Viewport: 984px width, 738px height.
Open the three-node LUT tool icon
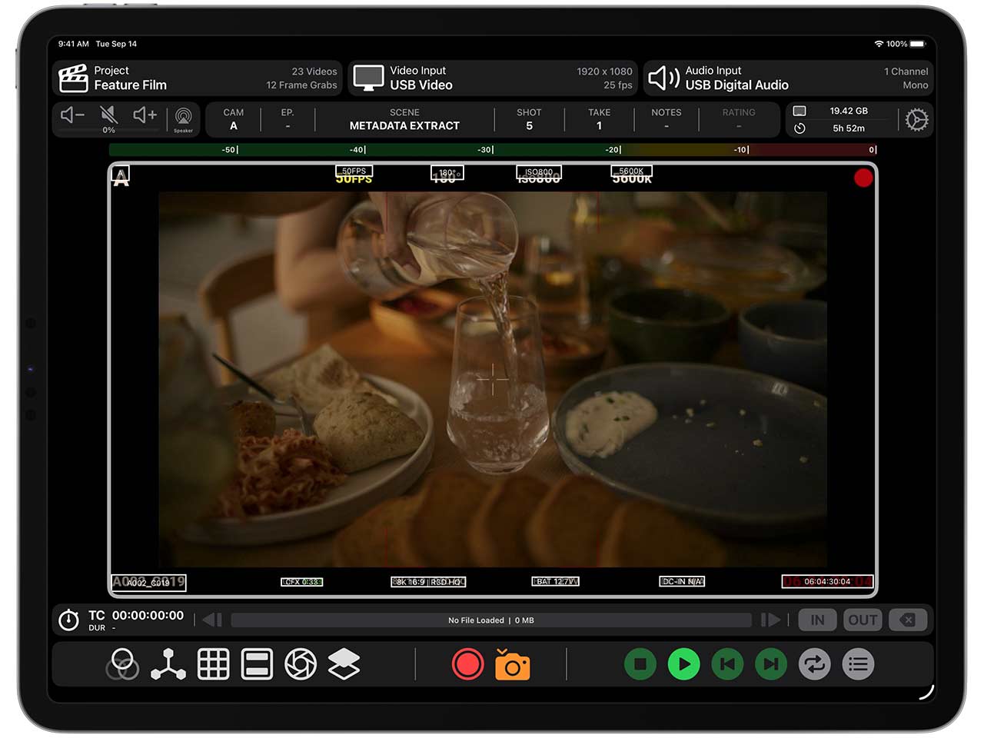tap(168, 664)
